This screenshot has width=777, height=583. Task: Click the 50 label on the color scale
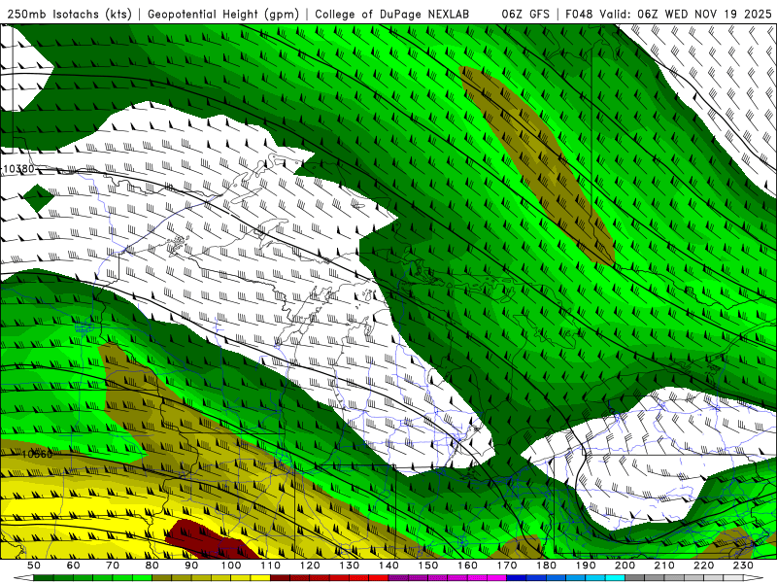point(34,566)
